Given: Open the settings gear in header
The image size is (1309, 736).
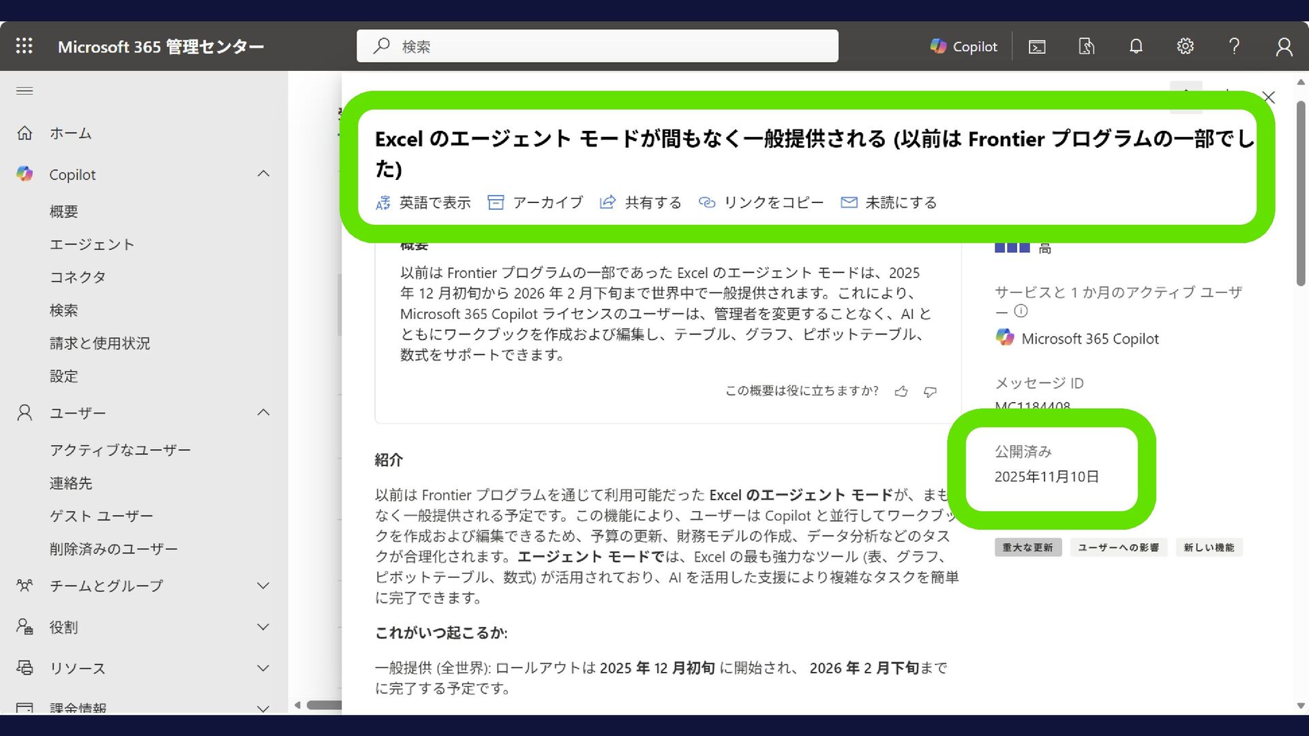Looking at the screenshot, I should click(x=1185, y=46).
